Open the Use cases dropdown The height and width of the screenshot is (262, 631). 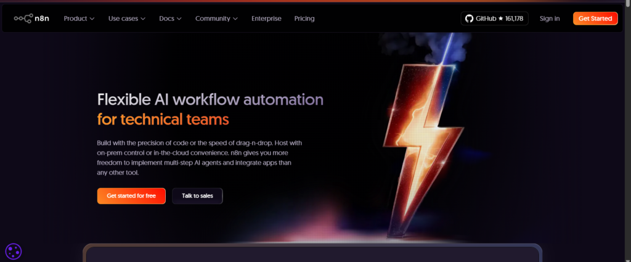[x=126, y=18]
